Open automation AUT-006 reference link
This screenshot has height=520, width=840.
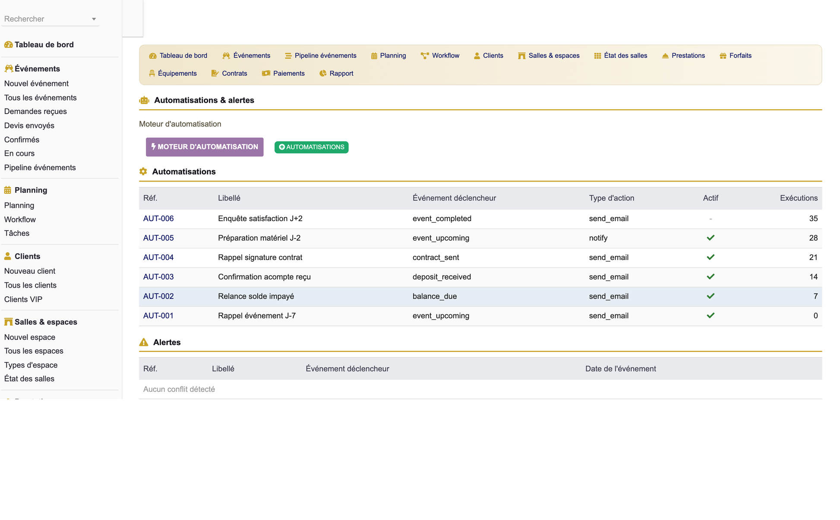pyautogui.click(x=158, y=219)
